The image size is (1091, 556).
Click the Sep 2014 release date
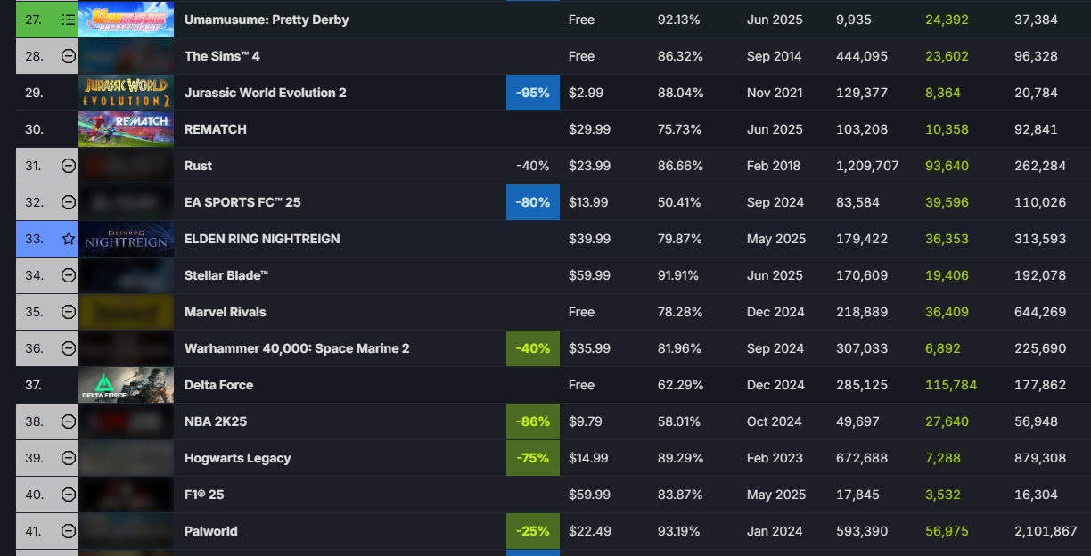(775, 56)
